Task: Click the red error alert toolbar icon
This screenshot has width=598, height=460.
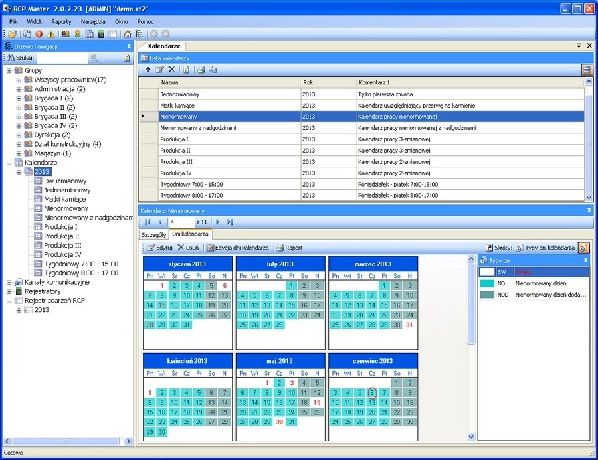Action: [39, 34]
